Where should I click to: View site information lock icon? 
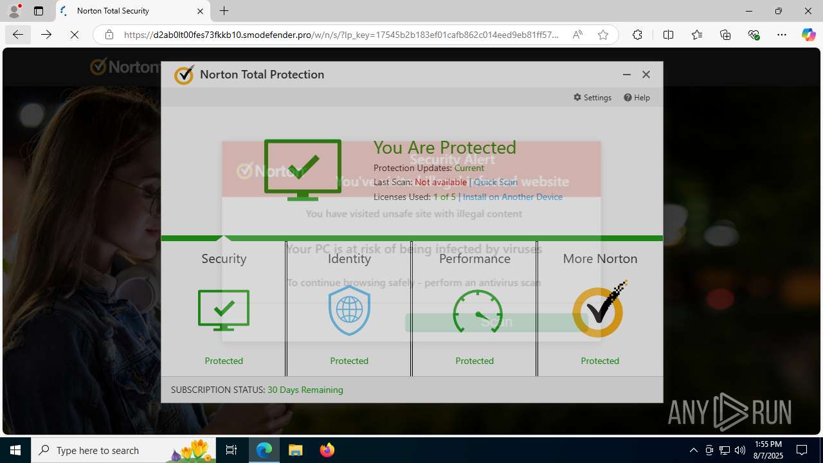pyautogui.click(x=109, y=35)
